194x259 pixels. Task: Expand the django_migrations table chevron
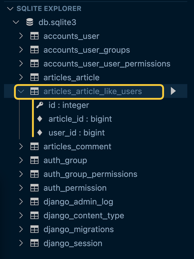tap(21, 229)
